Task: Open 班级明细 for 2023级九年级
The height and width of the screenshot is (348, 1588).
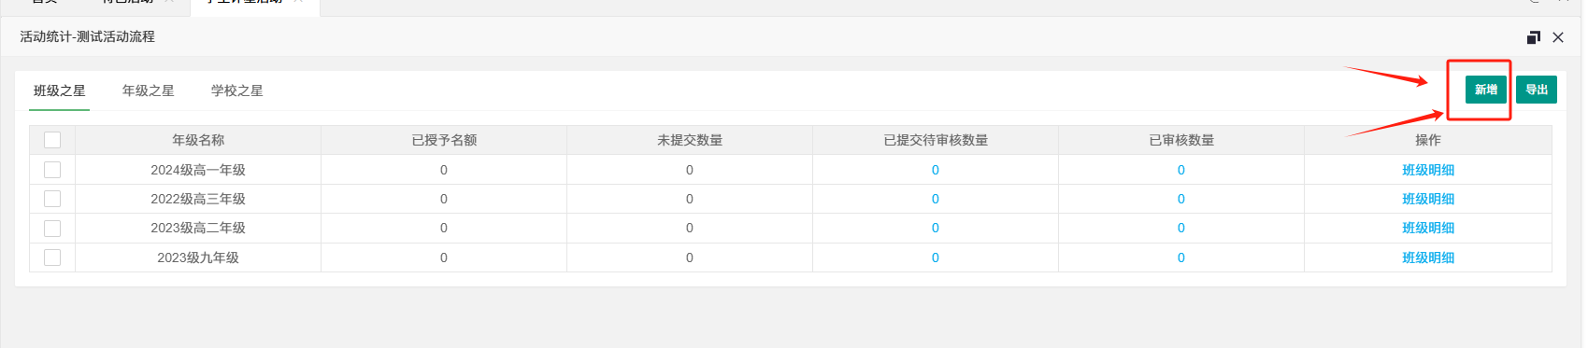Action: tap(1428, 258)
